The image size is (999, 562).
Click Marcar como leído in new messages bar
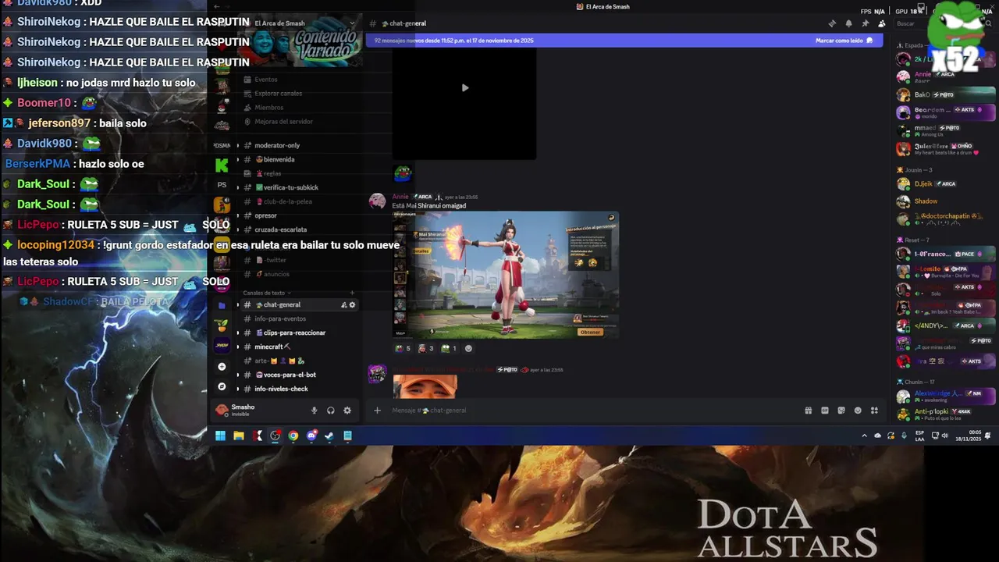[844, 41]
